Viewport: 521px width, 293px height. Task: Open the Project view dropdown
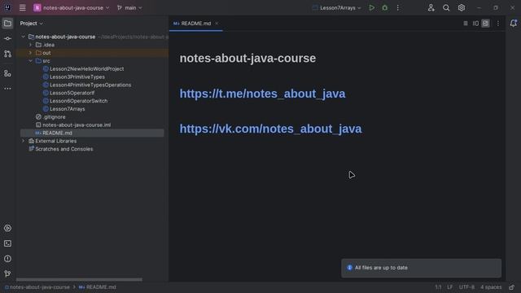(31, 24)
